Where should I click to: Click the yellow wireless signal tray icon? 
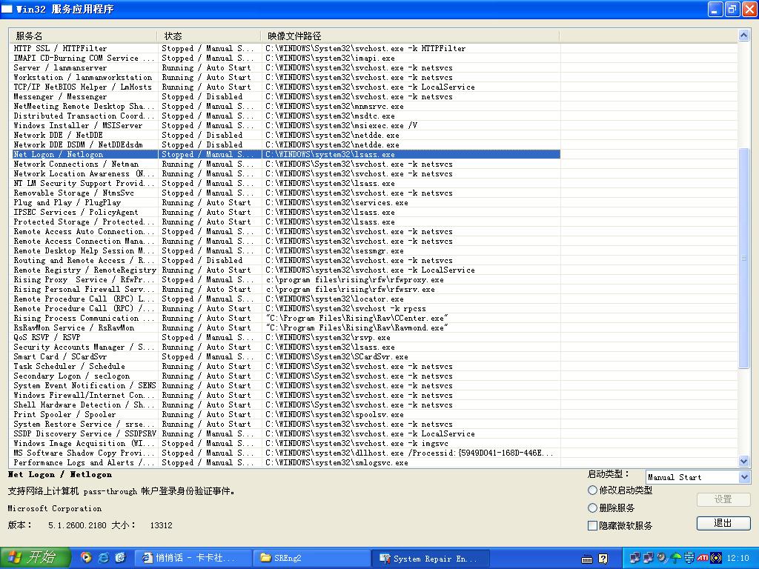[x=716, y=558]
